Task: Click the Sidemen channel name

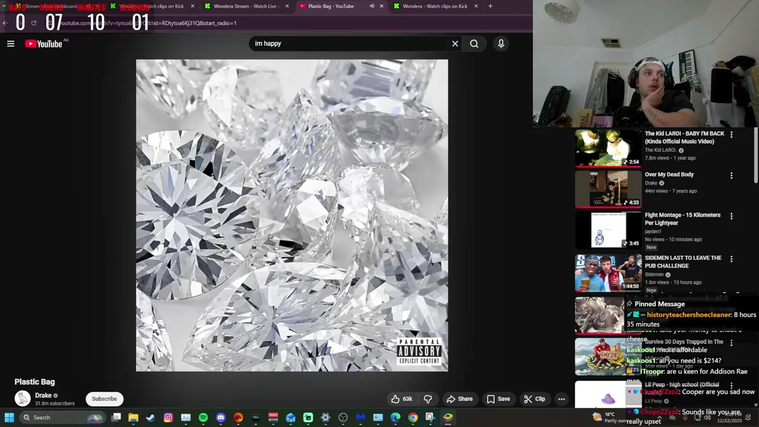Action: (654, 275)
